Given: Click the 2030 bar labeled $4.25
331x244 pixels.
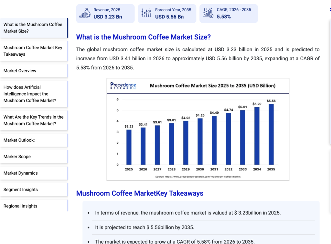Looking at the screenshot, I should click(x=200, y=141).
